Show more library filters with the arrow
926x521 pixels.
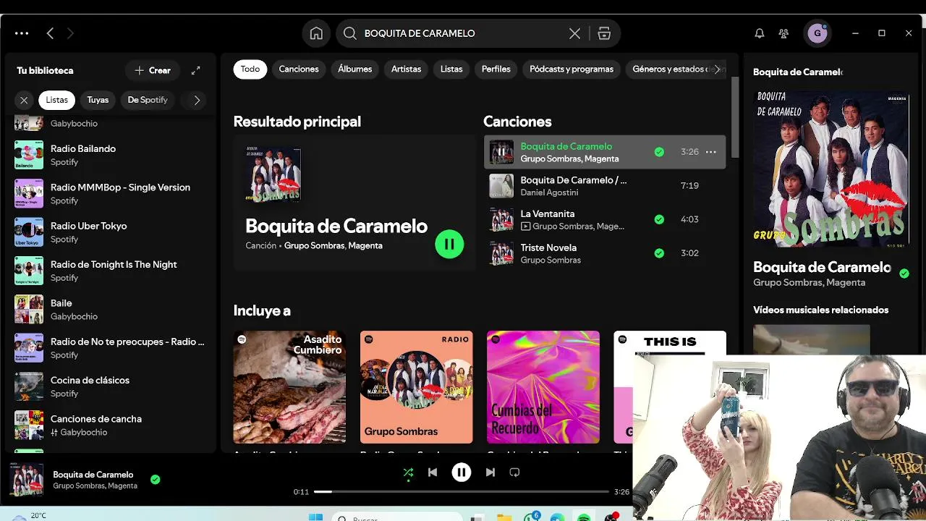[x=197, y=100]
